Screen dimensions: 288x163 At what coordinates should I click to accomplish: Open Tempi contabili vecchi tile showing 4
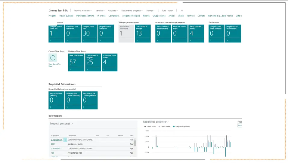196,34
